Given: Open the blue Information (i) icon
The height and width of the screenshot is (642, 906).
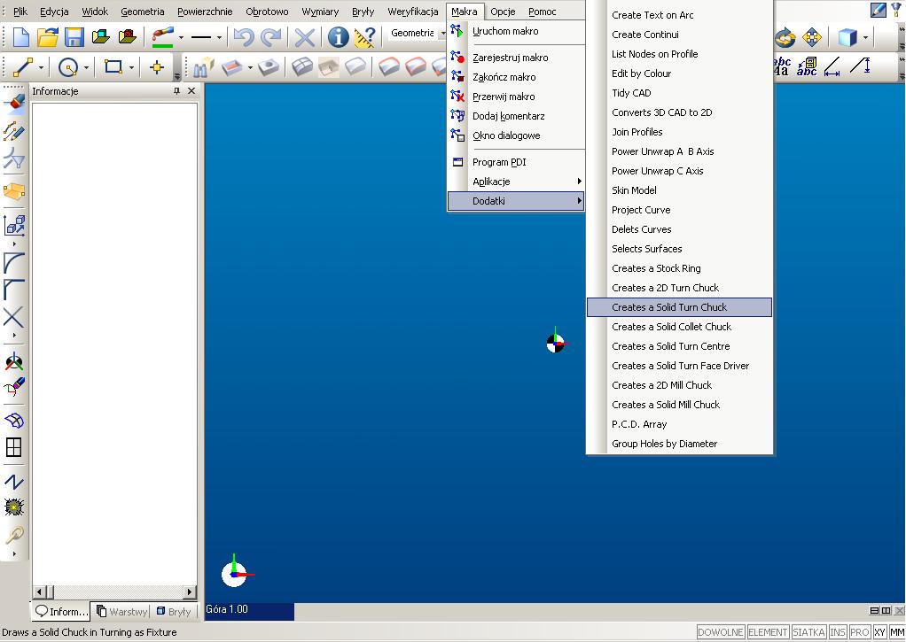Looking at the screenshot, I should tap(338, 37).
